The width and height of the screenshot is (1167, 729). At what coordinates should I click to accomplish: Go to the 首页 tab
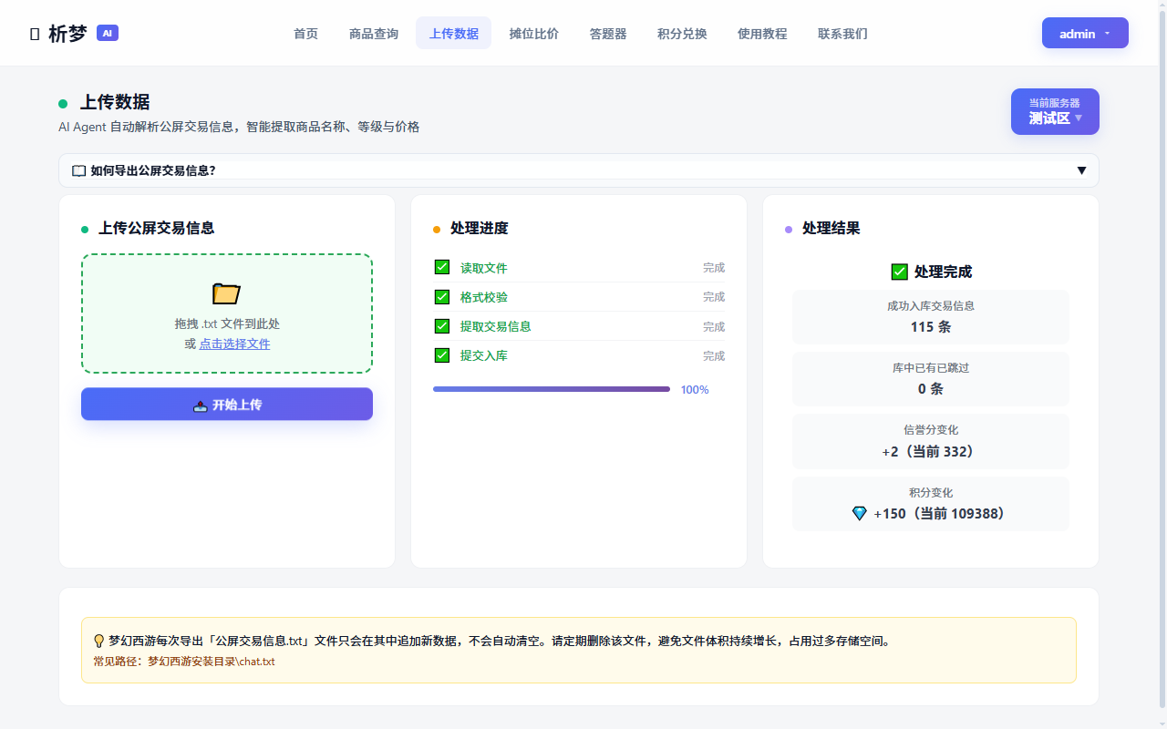click(x=305, y=33)
